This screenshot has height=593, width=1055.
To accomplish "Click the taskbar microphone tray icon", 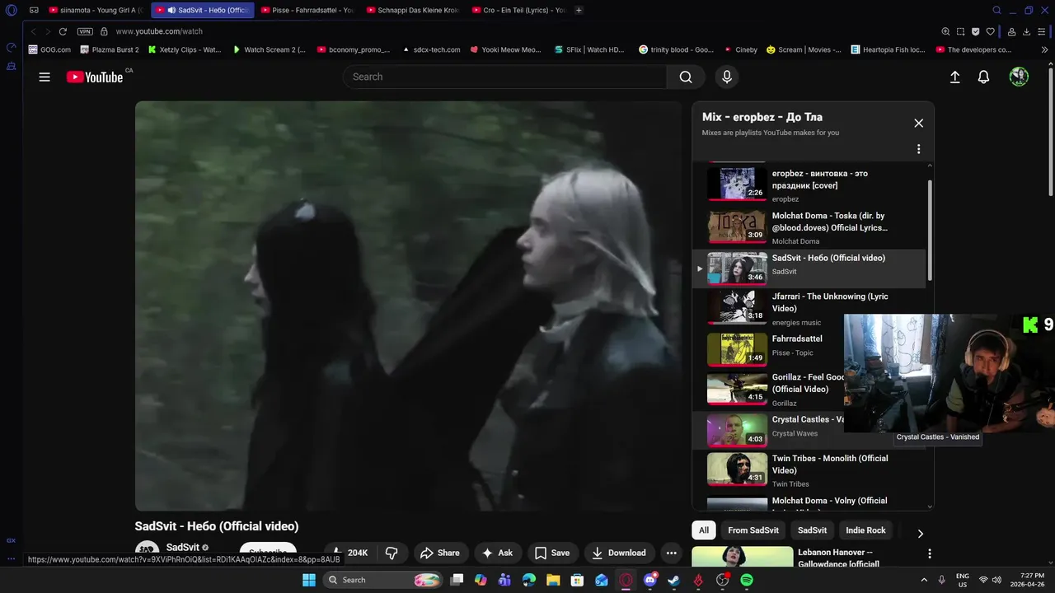I will click(x=942, y=580).
